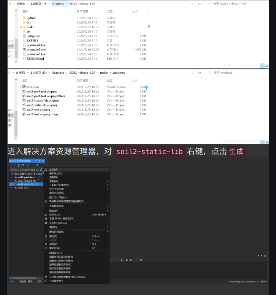Image resolution: width=276 pixels, height=295 pixels.
Task: Choose 剪切(T) Cut in the context menu
Action: point(76,236)
